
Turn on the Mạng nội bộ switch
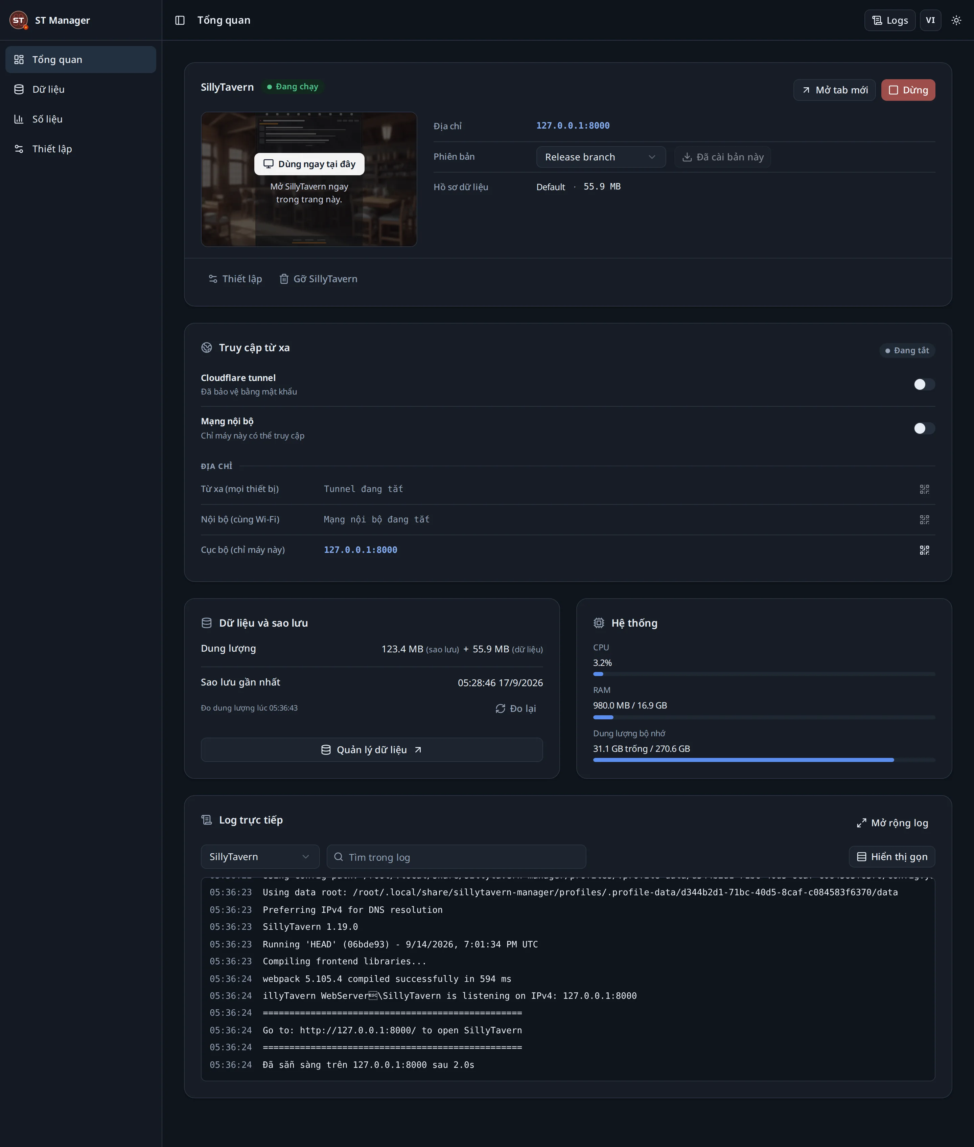tap(924, 428)
